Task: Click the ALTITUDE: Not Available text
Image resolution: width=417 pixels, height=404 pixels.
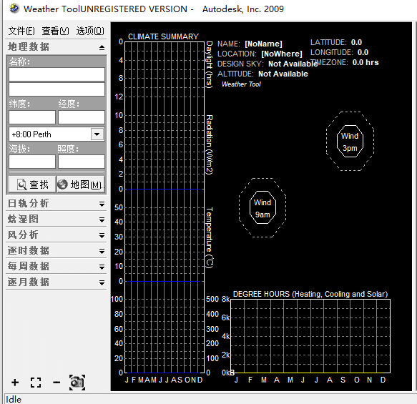Action: pyautogui.click(x=263, y=74)
